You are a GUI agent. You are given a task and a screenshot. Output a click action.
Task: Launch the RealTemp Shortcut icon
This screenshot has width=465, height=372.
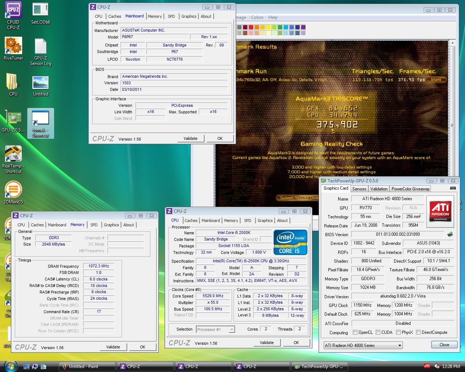click(13, 160)
